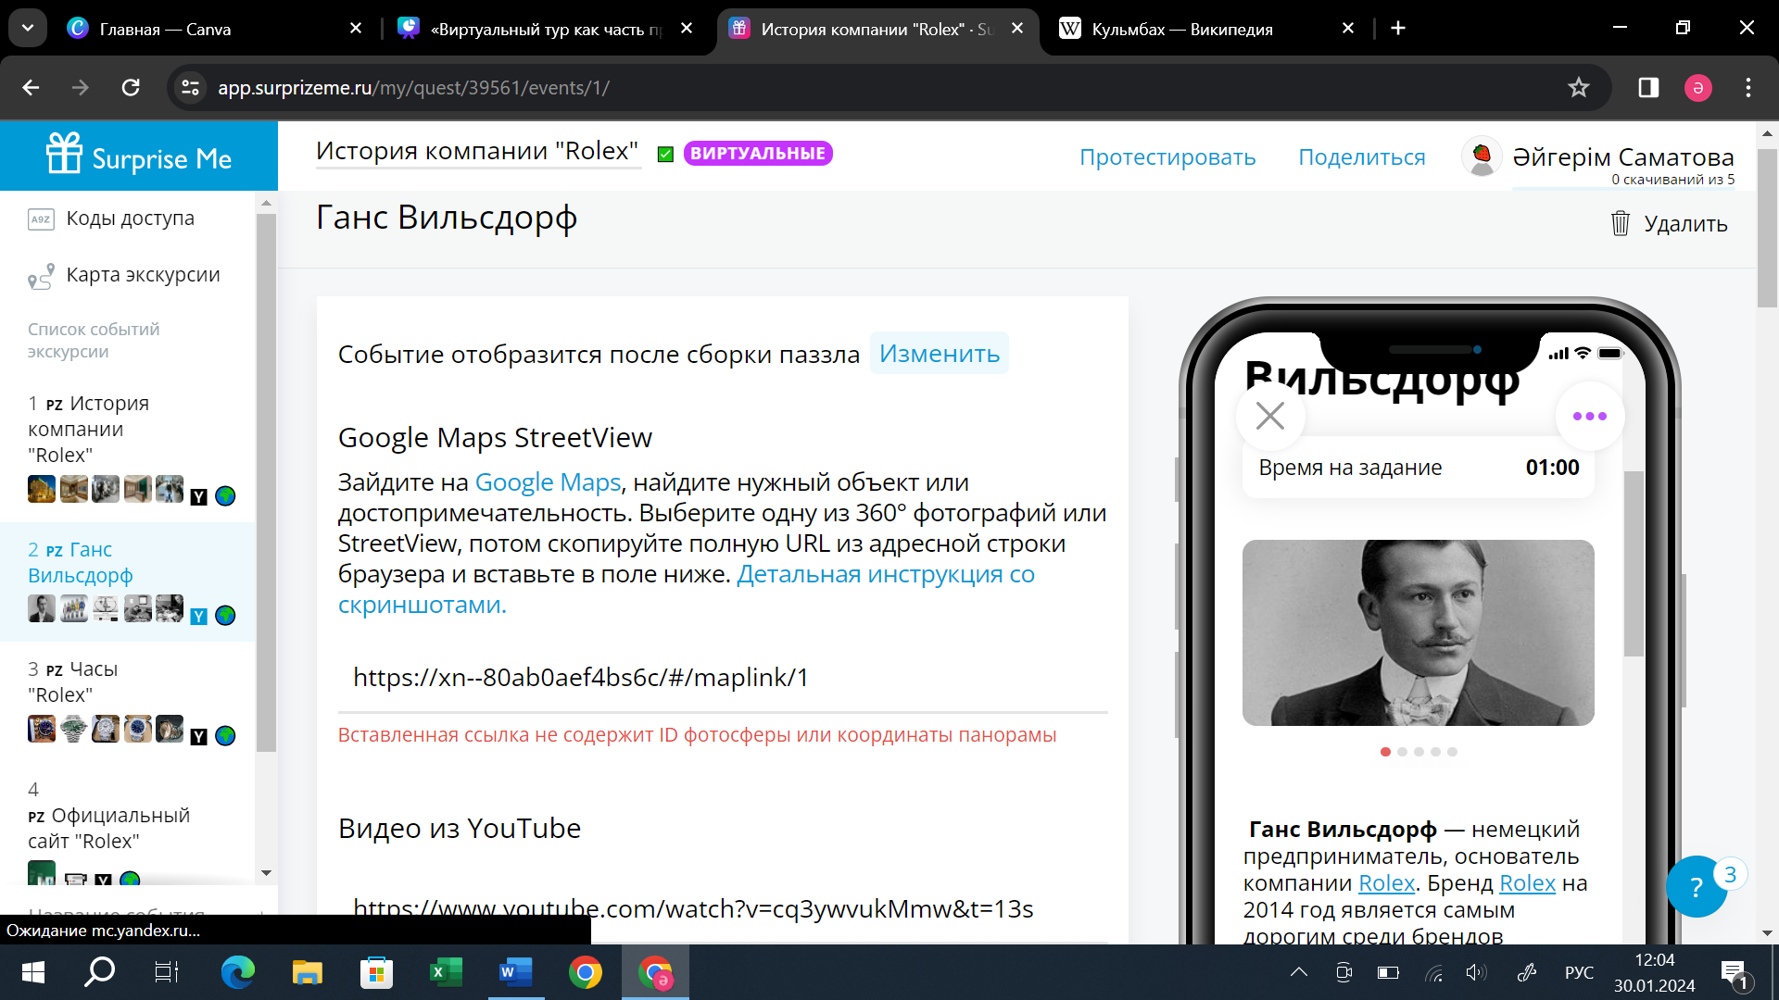Open Excel from the taskbar
Screen dimensions: 1779x1000
pyautogui.click(x=446, y=972)
